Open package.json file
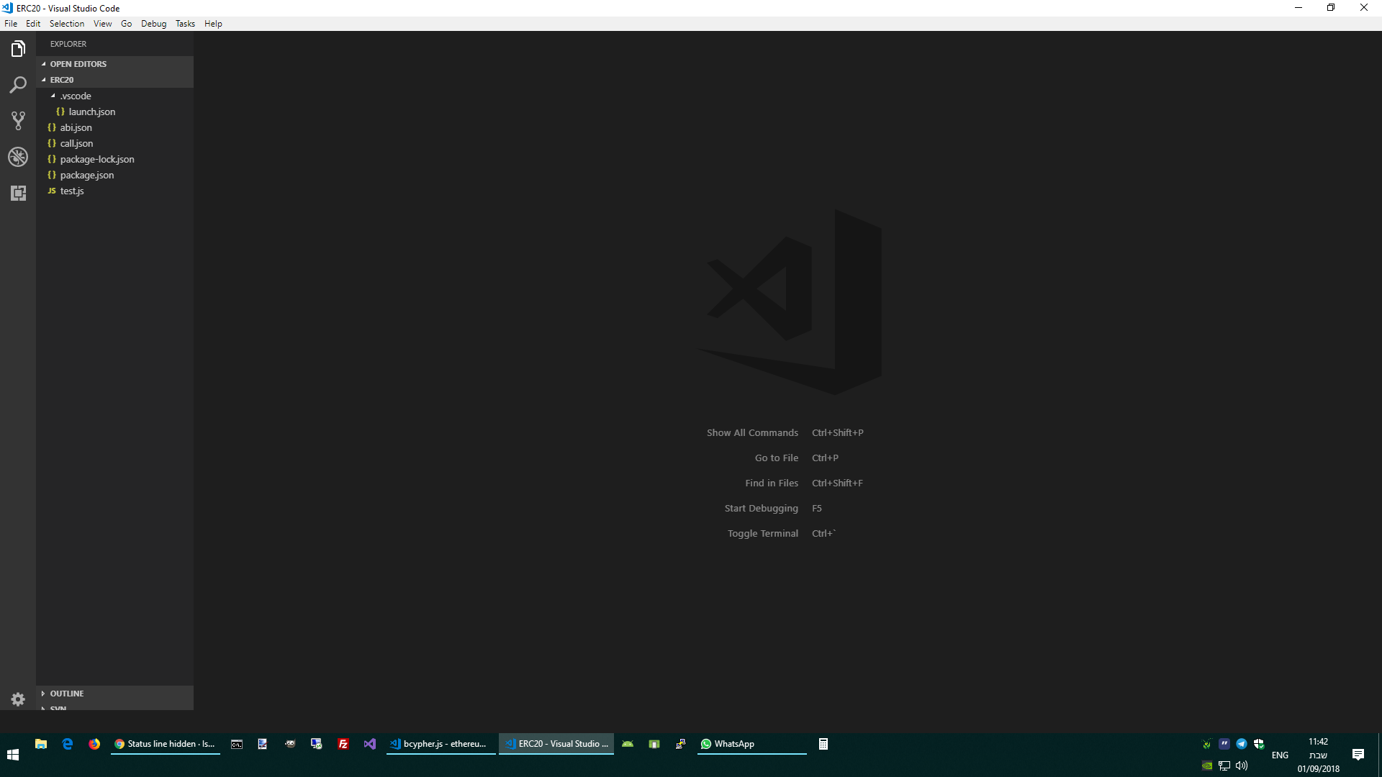This screenshot has height=777, width=1382. 115,175
